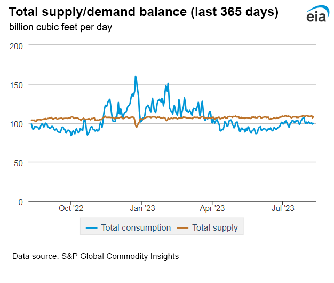
Task: Click the Apr '23 x-axis label
Action: (212, 208)
